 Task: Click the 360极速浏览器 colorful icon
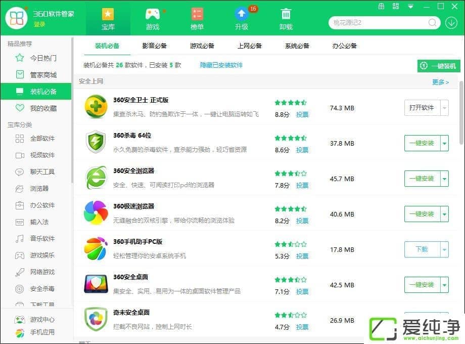click(96, 213)
